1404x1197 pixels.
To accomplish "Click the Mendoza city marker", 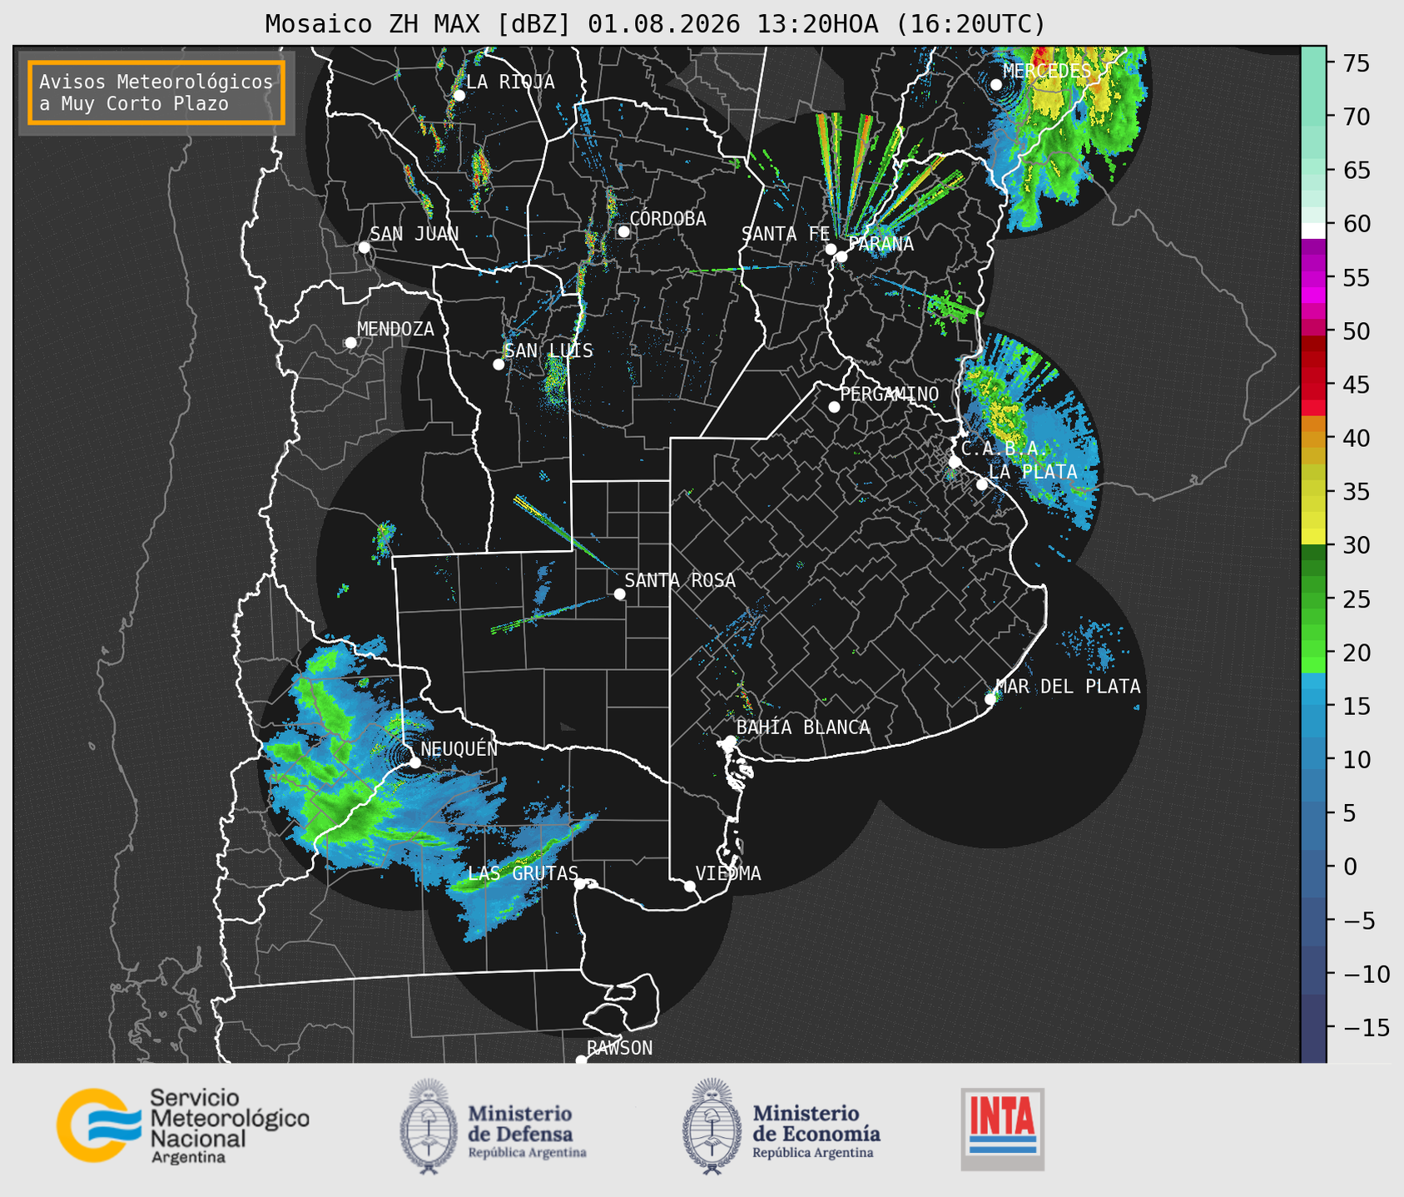I will pyautogui.click(x=350, y=343).
